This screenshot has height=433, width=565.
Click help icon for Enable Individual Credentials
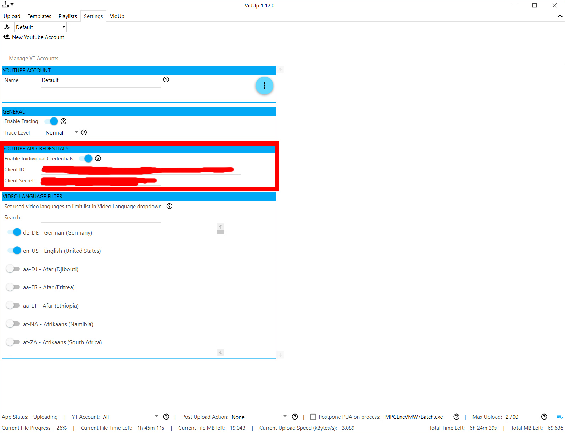[x=98, y=158]
